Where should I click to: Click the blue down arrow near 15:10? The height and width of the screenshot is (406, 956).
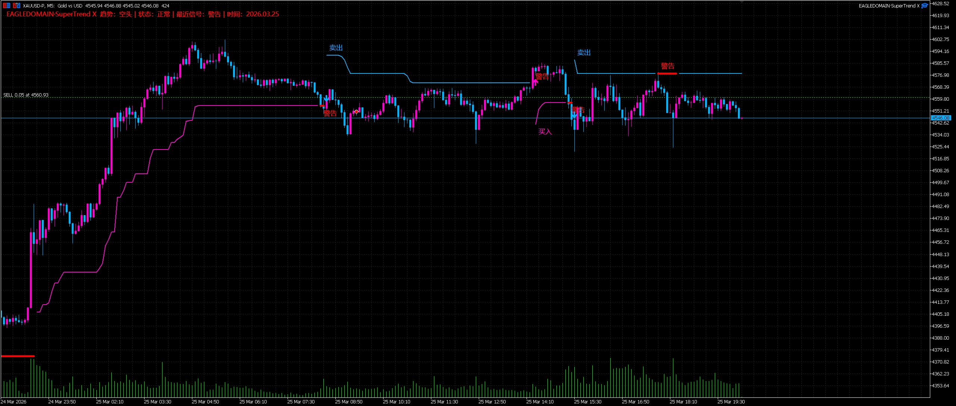574,116
